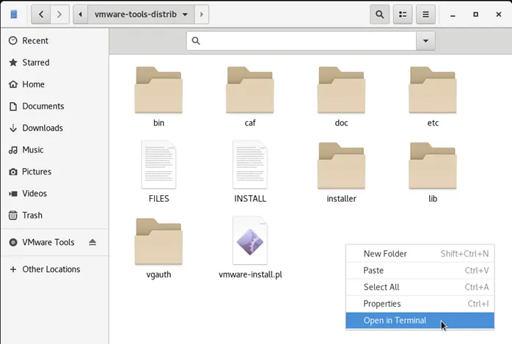Screen dimensions: 512x344
Task: Select the INSTALL text document icon
Action: 250,165
